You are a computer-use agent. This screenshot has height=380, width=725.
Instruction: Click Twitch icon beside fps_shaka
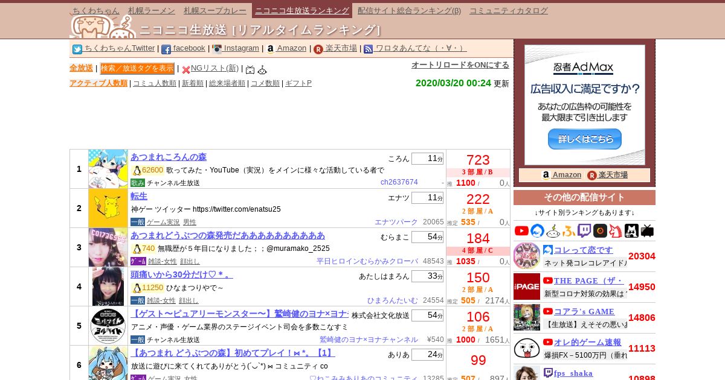point(548,373)
